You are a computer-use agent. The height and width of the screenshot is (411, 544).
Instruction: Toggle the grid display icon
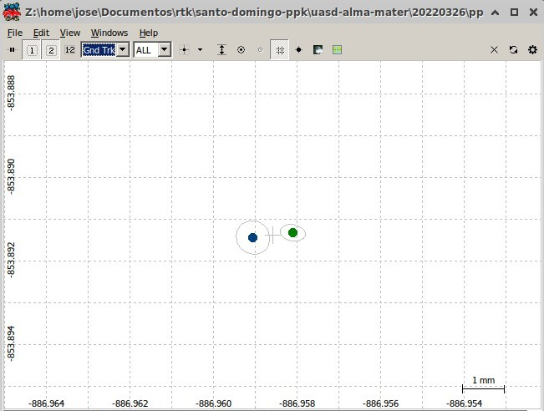[280, 50]
